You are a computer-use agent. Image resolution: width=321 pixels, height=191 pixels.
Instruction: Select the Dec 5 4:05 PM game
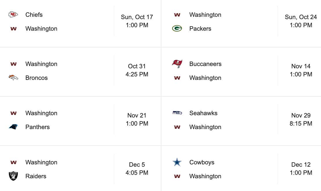click(137, 168)
